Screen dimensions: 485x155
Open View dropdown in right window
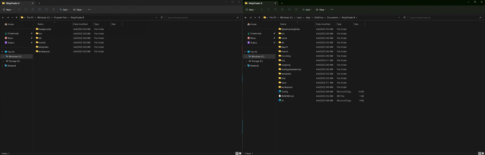[x=321, y=10]
